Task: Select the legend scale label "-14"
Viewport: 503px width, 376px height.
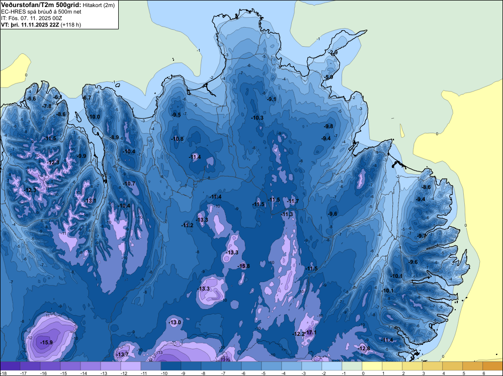Action: pyautogui.click(x=83, y=373)
